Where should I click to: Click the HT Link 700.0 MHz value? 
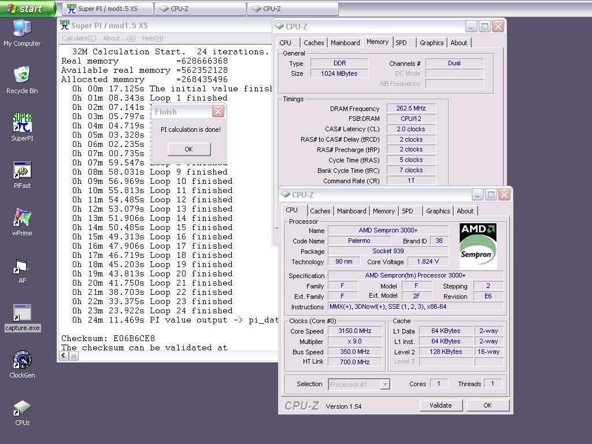[x=355, y=362]
